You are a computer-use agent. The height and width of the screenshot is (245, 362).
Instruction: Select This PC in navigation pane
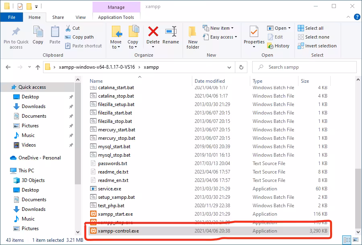coord(26,171)
